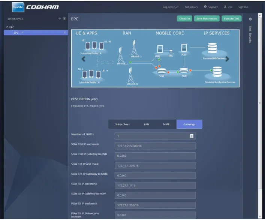The height and width of the screenshot is (220, 265).
Task: Click SGW S5 IP Gateway to PGW field
Action: click(155, 195)
